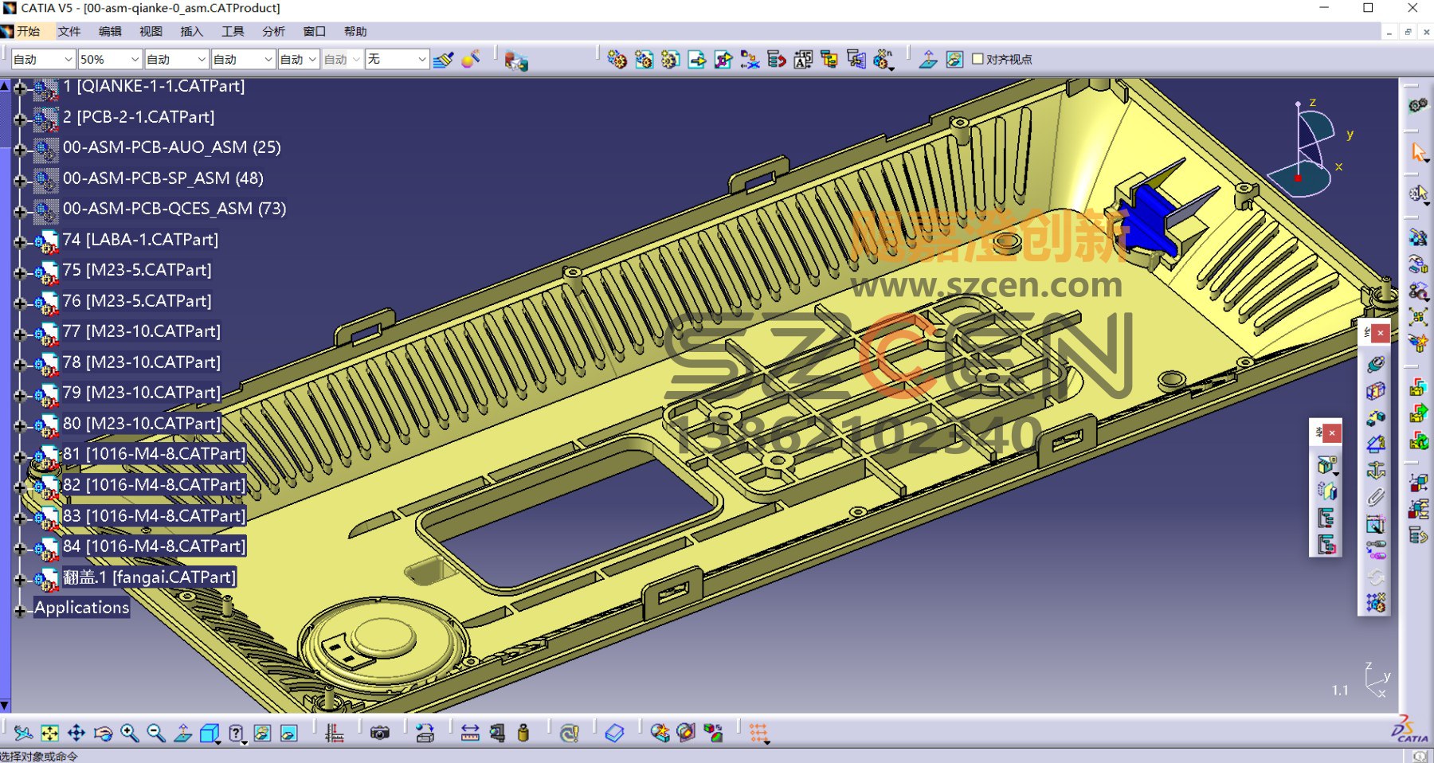Expand the 74 [LABA-1.CATPart] node
The image size is (1434, 763).
coord(20,241)
